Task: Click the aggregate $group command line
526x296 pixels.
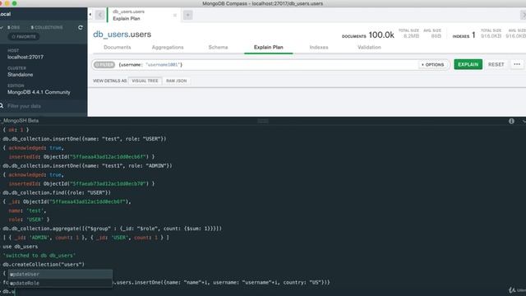Action: point(112,229)
